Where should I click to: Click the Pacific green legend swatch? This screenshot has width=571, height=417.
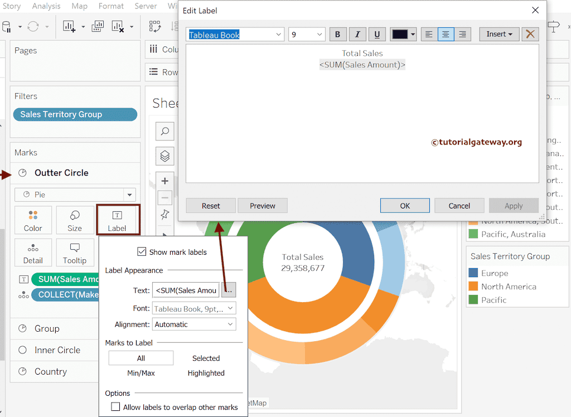point(473,300)
